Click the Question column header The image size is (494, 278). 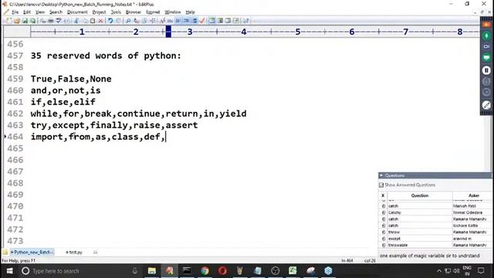(x=420, y=195)
